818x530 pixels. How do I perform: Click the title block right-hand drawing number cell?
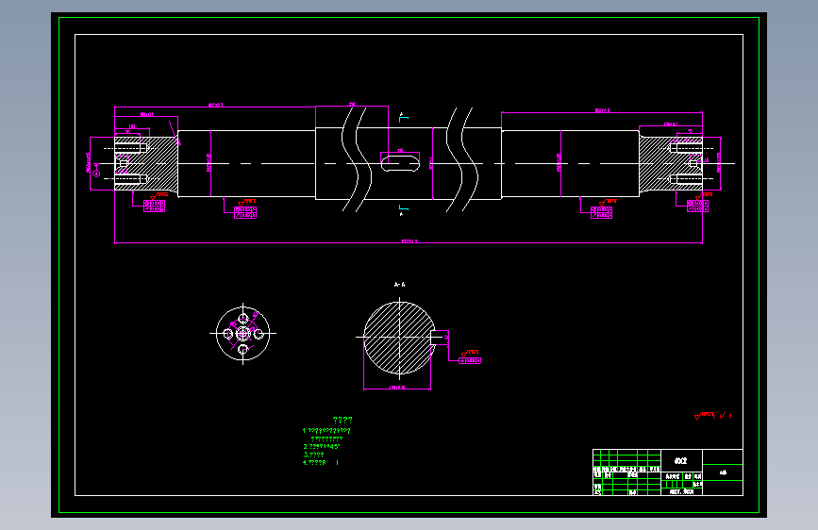[723, 472]
